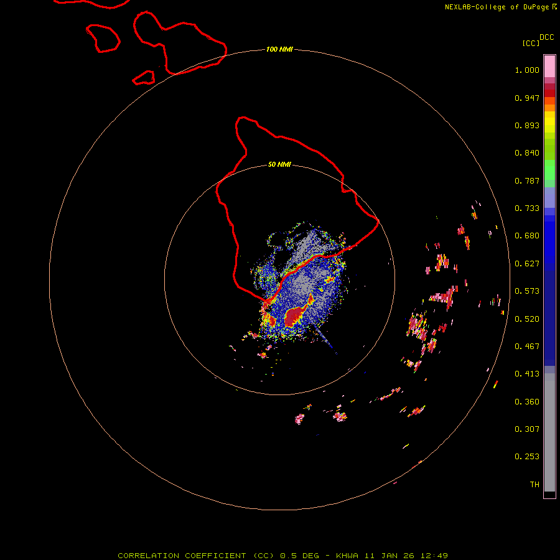Click the 0.413 value on the color scale

[527, 374]
